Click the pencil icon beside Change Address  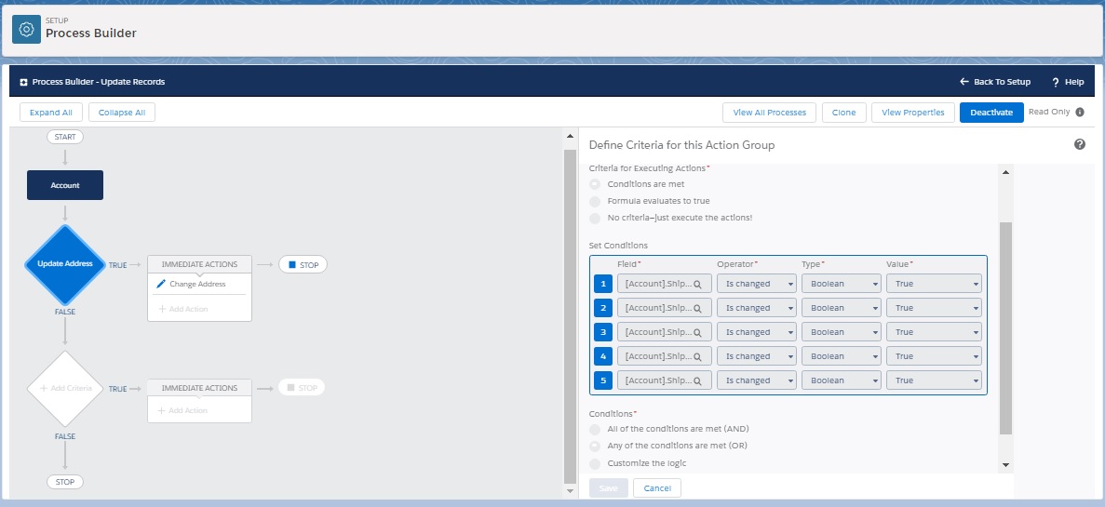(161, 284)
